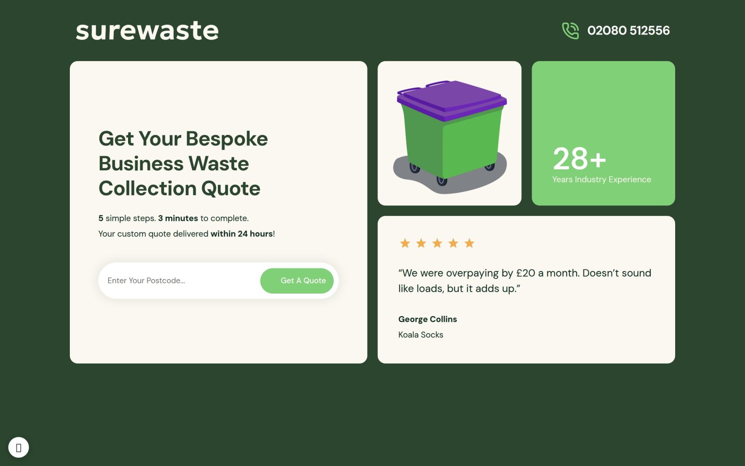Click the Get A Quote button
The width and height of the screenshot is (745, 466).
click(x=297, y=281)
